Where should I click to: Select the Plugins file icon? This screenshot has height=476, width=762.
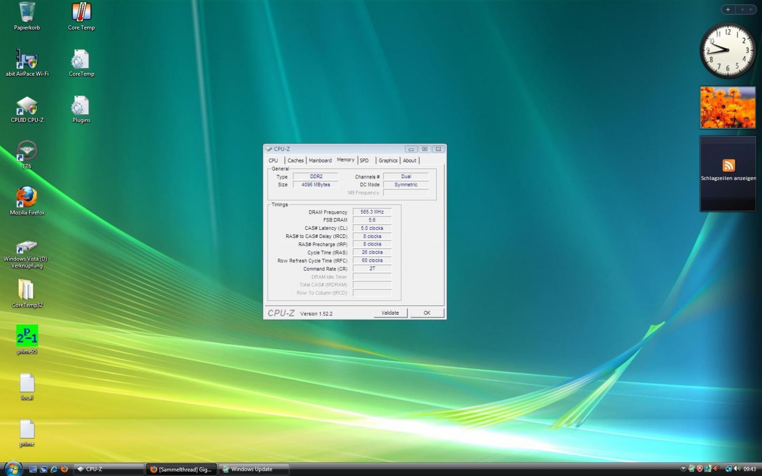(81, 109)
